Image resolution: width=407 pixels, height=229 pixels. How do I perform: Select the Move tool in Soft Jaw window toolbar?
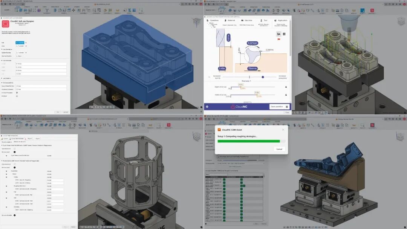click(x=73, y=10)
